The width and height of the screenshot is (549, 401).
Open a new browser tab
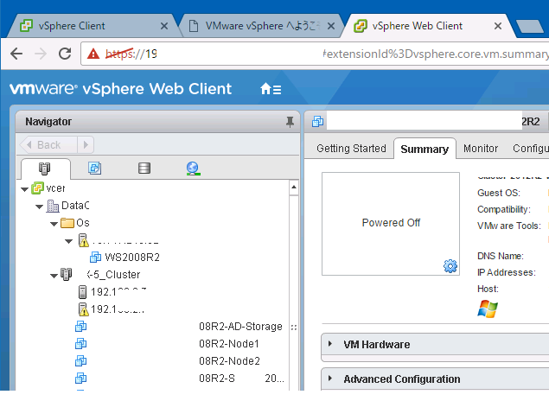click(530, 26)
